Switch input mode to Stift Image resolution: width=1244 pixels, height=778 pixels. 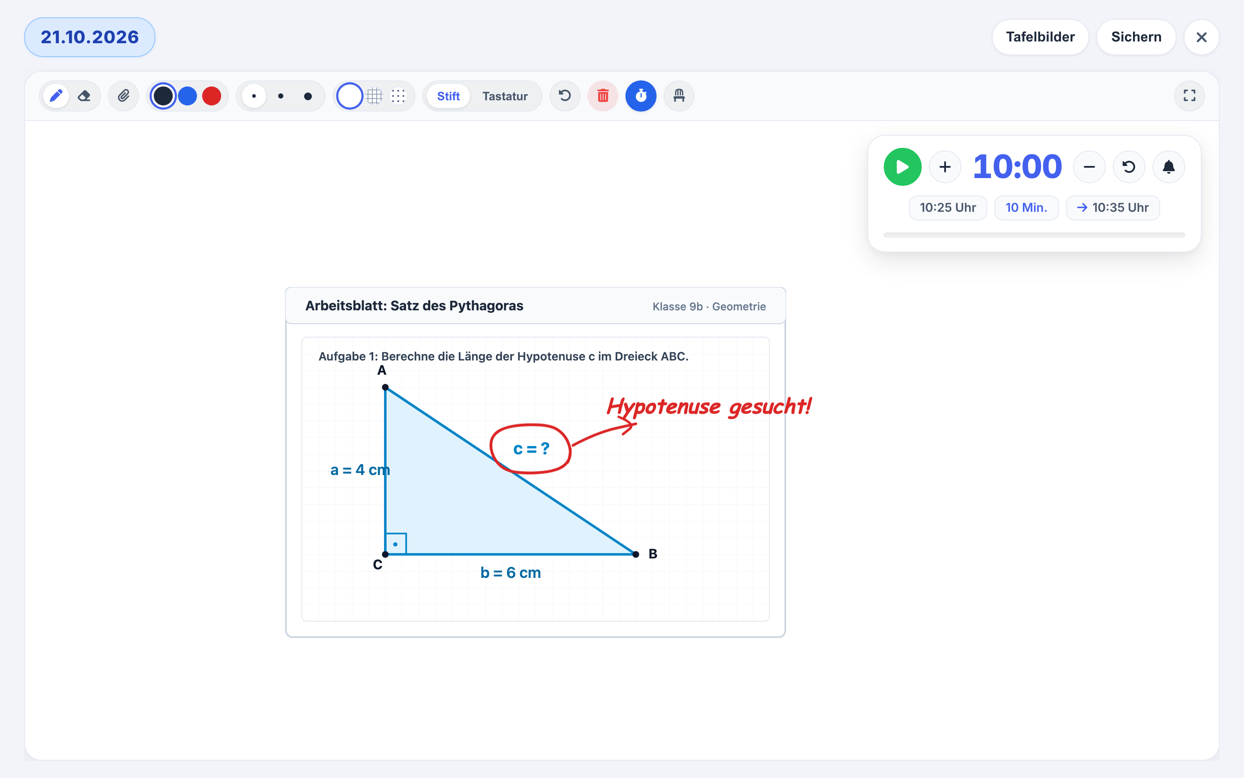pyautogui.click(x=448, y=96)
